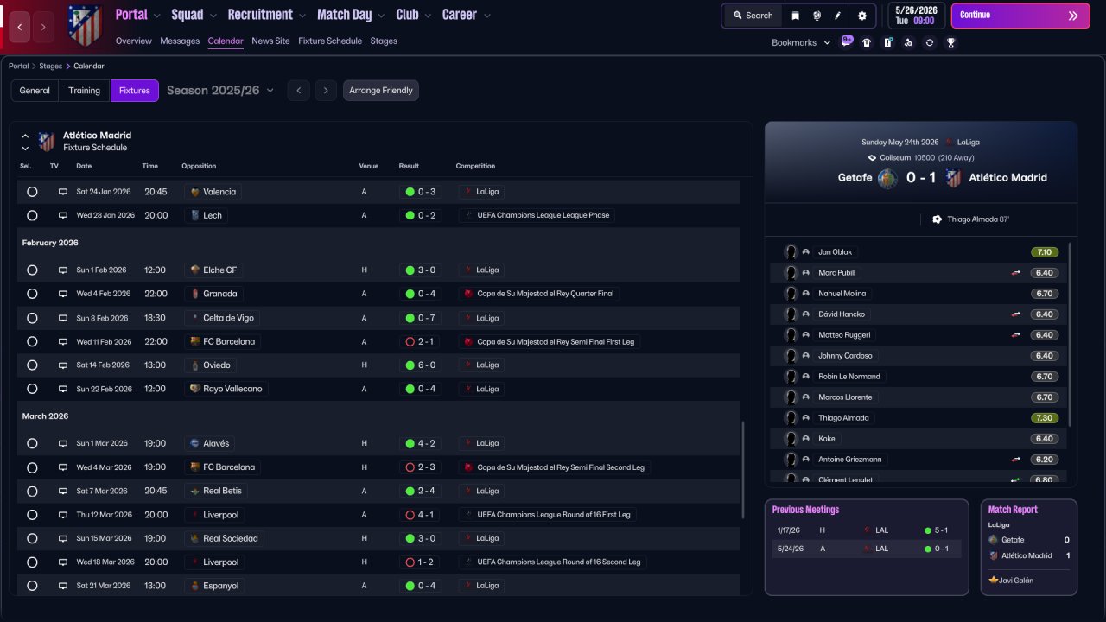The image size is (1106, 622).
Task: Open the Fixture Schedule tab
Action: point(330,41)
